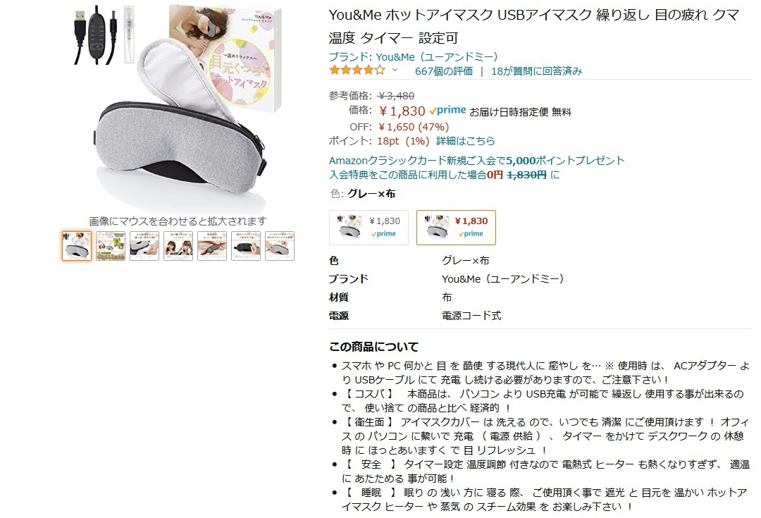761x518 pixels.
Task: Open the seventh product thumbnail image
Action: point(280,246)
